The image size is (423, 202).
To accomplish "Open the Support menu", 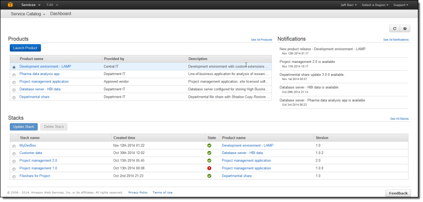I will point(401,5).
